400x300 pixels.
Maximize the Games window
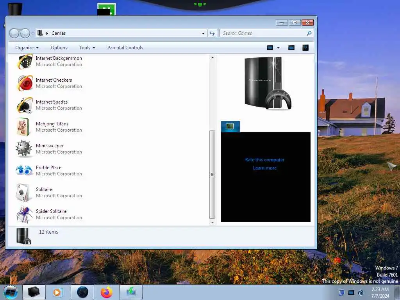[x=295, y=23]
